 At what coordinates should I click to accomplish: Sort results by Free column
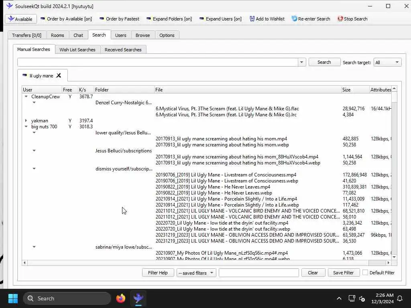[70, 89]
